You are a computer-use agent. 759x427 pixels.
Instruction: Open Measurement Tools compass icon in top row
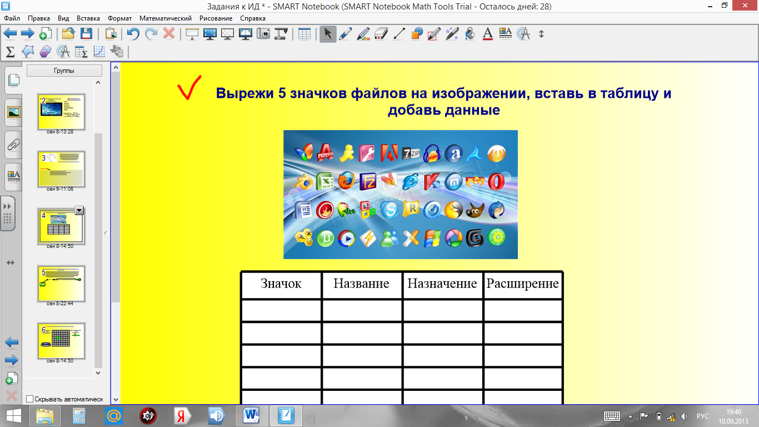tap(523, 33)
